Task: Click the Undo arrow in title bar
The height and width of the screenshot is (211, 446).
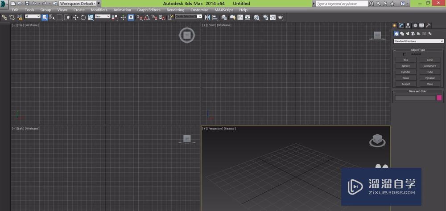Action: click(34, 4)
